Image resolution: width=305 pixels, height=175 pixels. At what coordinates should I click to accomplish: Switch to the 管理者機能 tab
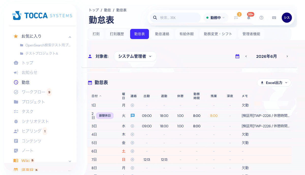(251, 34)
